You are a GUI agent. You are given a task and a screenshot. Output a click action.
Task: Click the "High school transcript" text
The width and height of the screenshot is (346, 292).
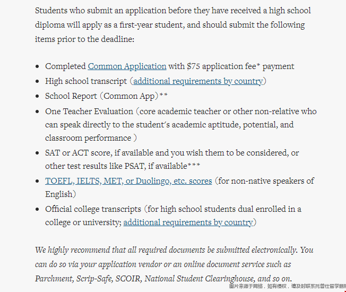87,81
